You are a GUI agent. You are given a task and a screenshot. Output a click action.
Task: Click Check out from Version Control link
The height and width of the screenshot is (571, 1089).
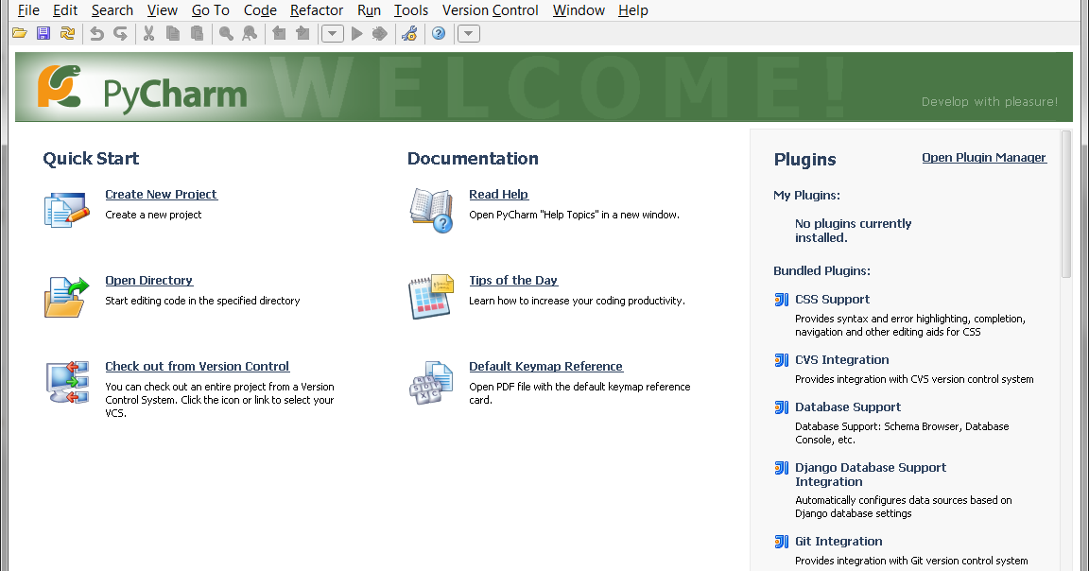tap(198, 367)
